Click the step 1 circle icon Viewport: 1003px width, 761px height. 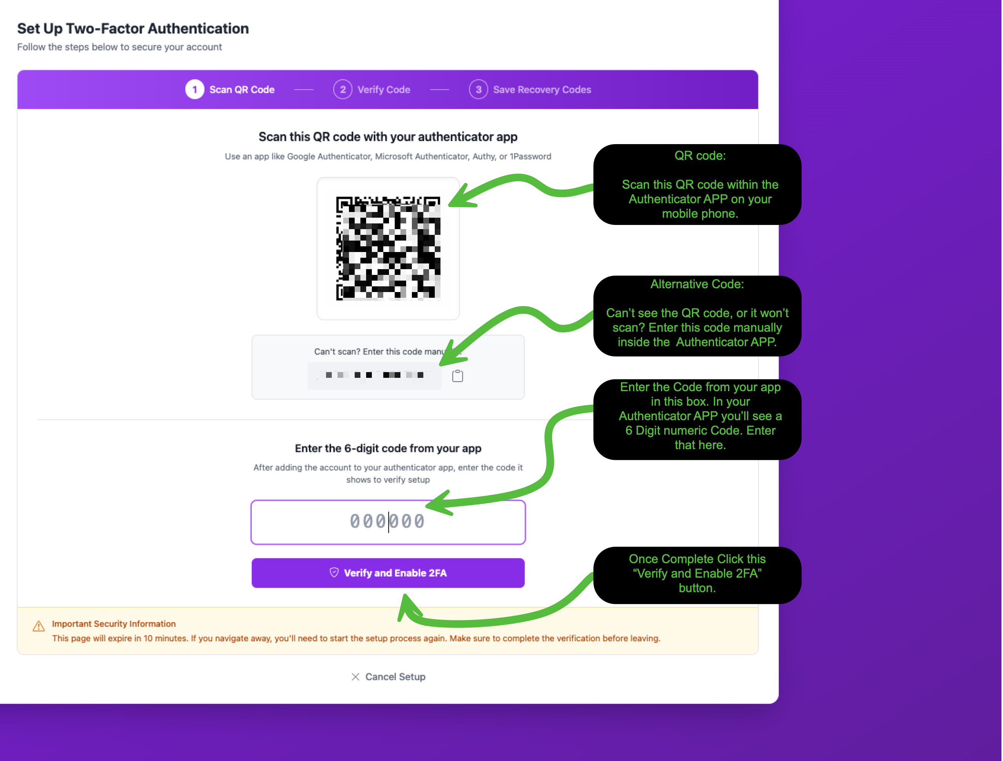click(194, 89)
